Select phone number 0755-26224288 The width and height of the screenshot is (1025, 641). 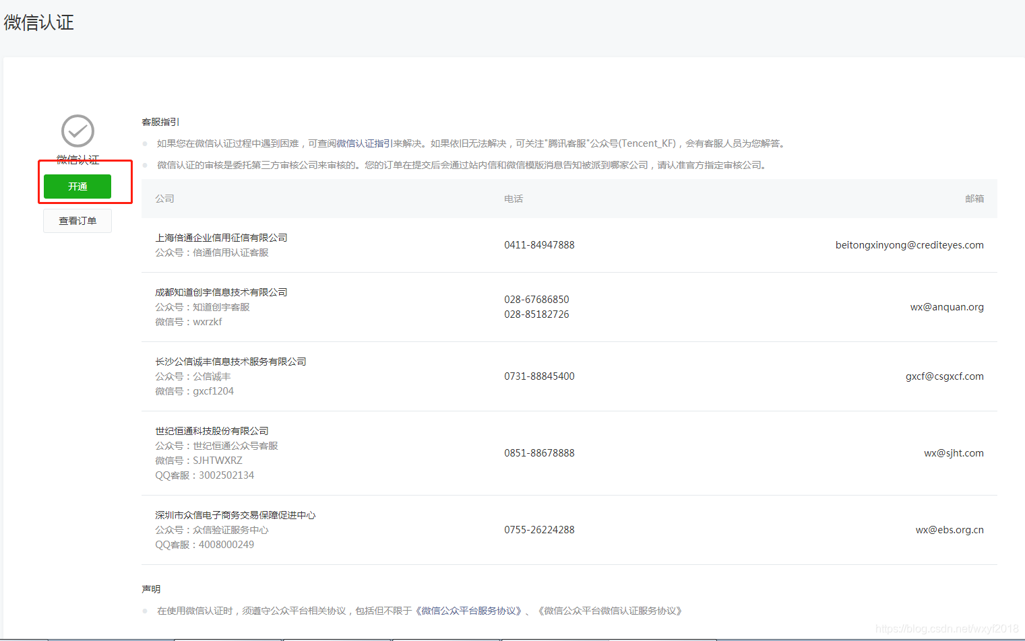[539, 530]
